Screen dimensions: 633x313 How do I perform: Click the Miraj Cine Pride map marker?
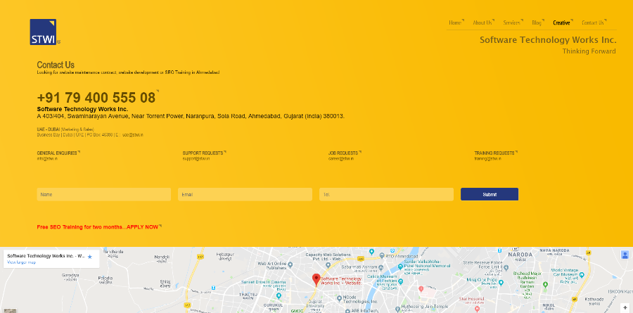(501, 283)
